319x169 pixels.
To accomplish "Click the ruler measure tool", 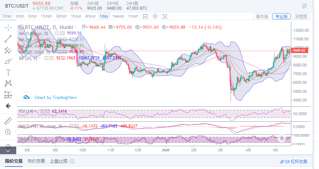I will pos(8,121).
